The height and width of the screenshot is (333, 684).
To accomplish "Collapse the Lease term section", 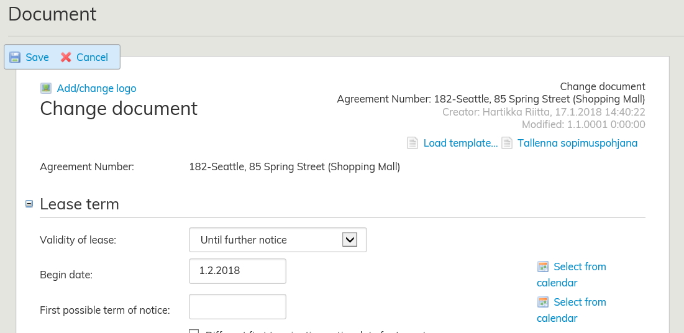I will click(29, 204).
